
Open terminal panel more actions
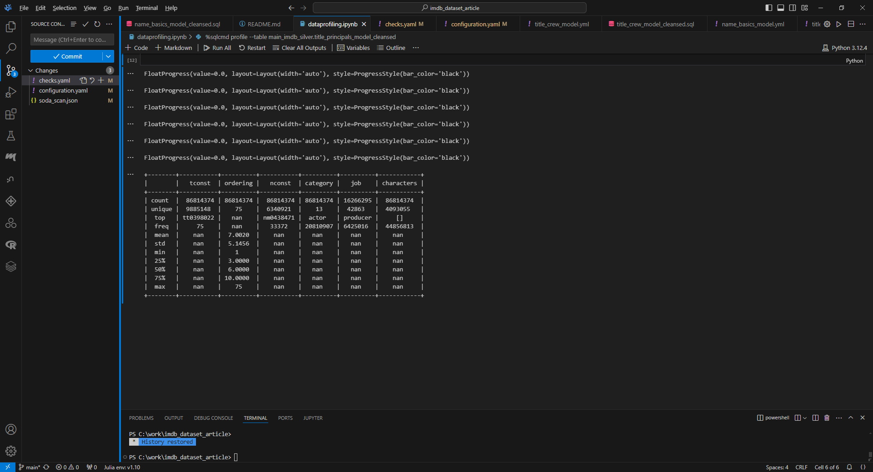point(839,418)
